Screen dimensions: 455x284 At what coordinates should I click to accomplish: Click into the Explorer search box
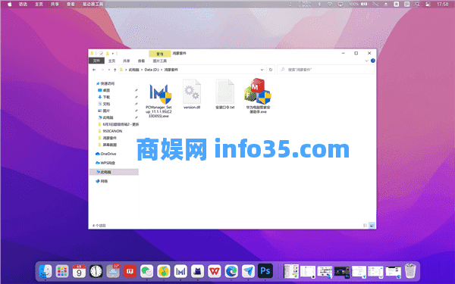tap(325, 70)
